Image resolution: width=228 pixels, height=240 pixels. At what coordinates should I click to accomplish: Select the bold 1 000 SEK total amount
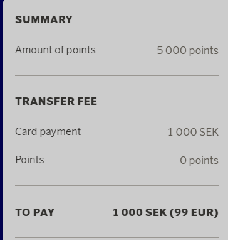click(140, 212)
